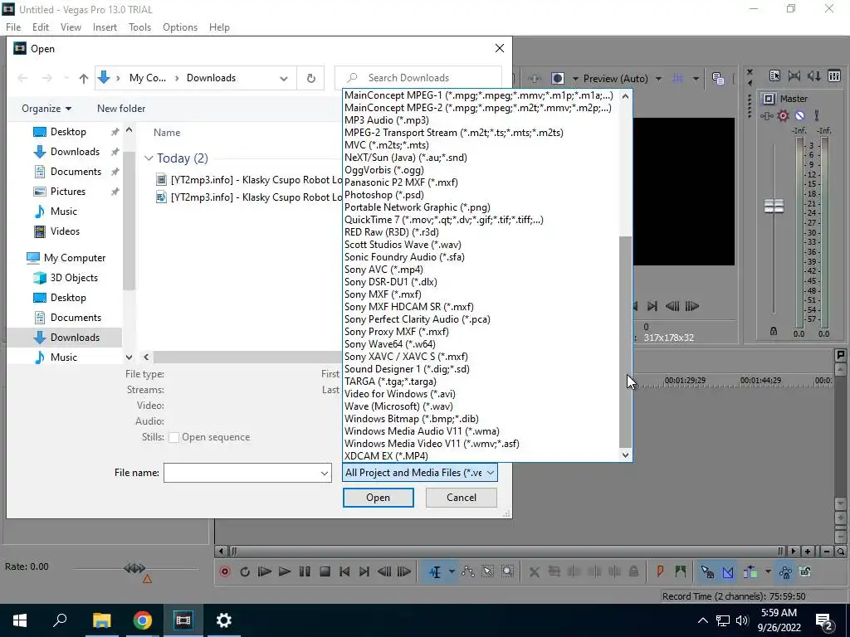Toggle Auto Ripple button
Viewport: 850px width, 637px height.
point(750,571)
